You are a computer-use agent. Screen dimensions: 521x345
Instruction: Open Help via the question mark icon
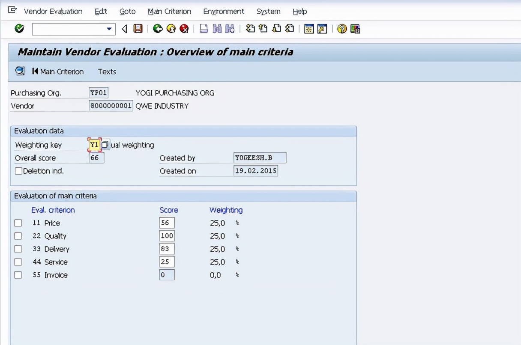pyautogui.click(x=341, y=29)
